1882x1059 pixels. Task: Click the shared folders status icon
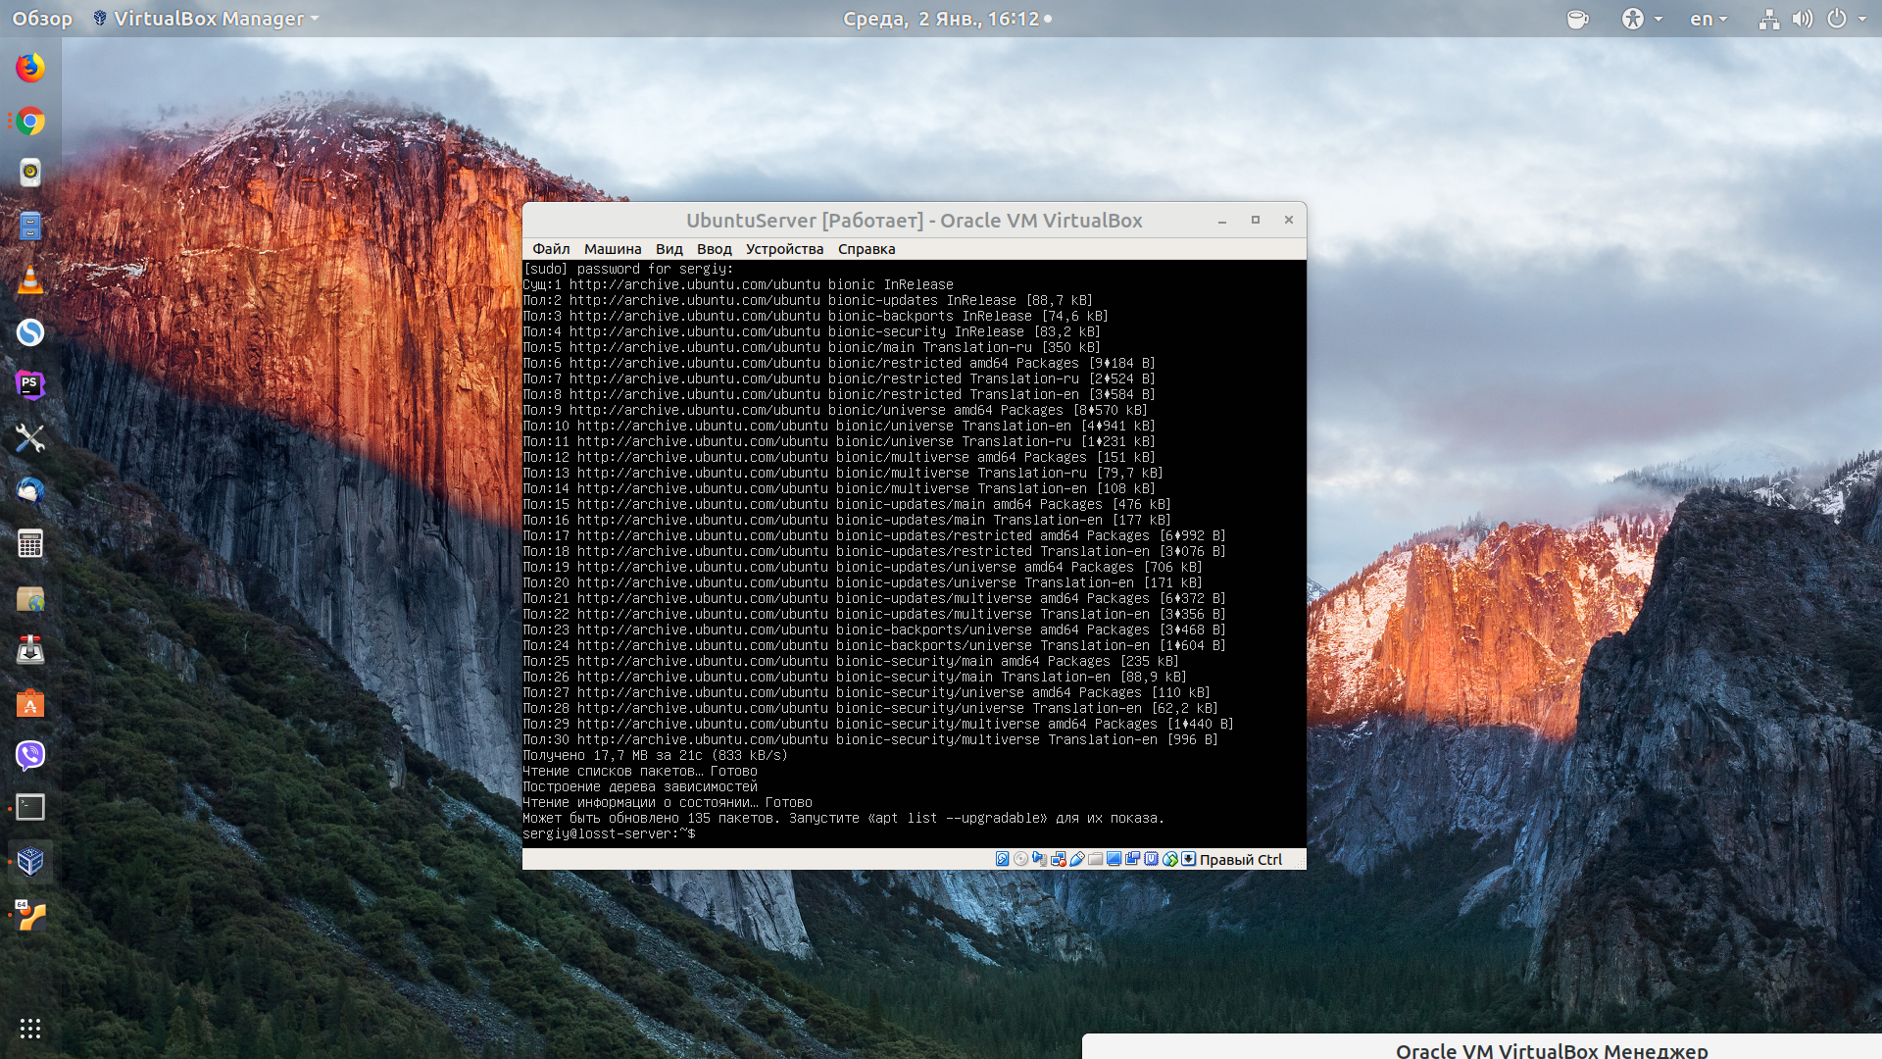(x=1095, y=859)
